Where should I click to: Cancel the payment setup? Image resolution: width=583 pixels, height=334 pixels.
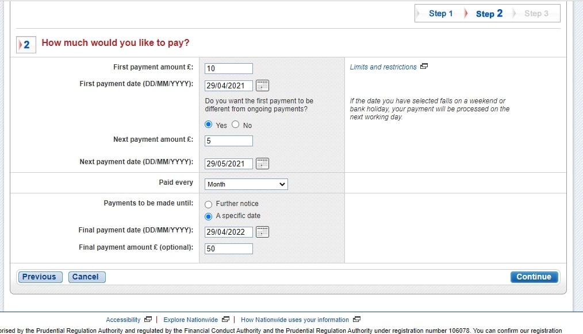[x=86, y=277]
